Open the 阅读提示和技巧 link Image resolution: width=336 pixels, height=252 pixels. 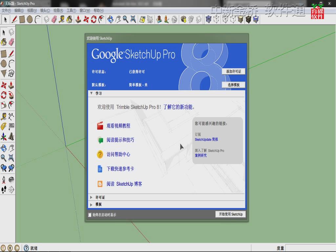[x=120, y=140]
